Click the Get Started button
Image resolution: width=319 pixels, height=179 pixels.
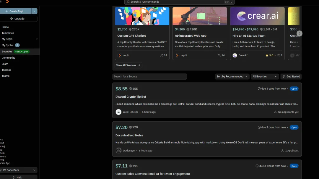pos(291,76)
